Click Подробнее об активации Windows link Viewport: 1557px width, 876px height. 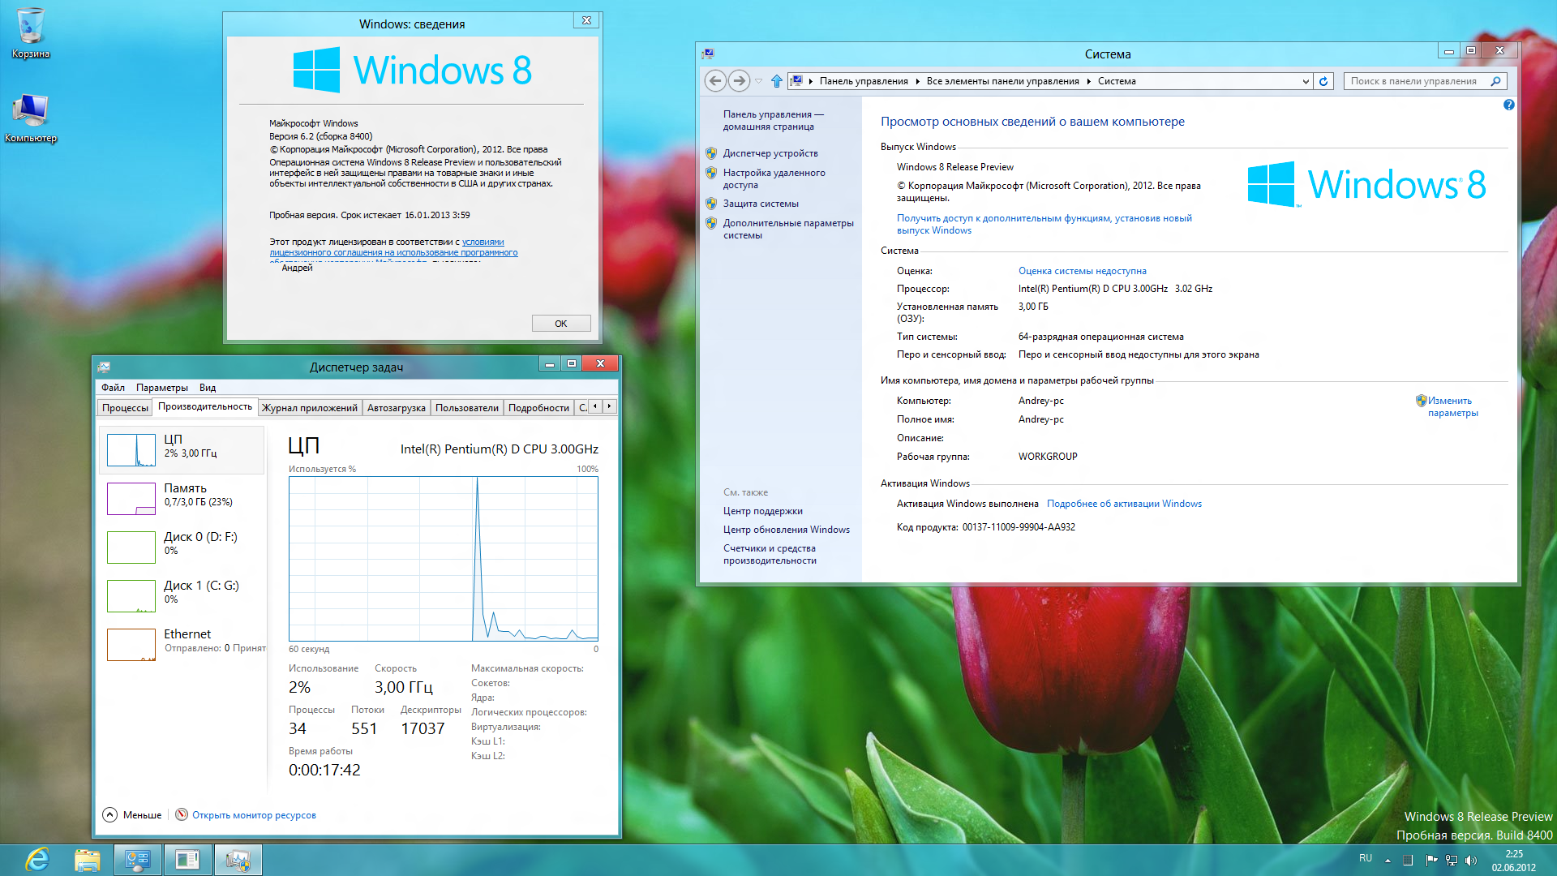point(1124,504)
